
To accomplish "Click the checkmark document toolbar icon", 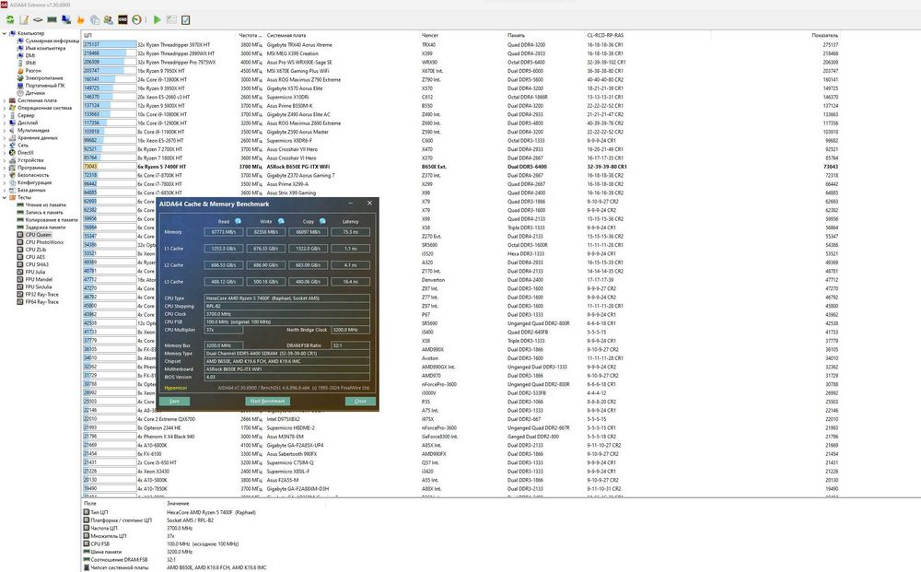I will (x=186, y=20).
